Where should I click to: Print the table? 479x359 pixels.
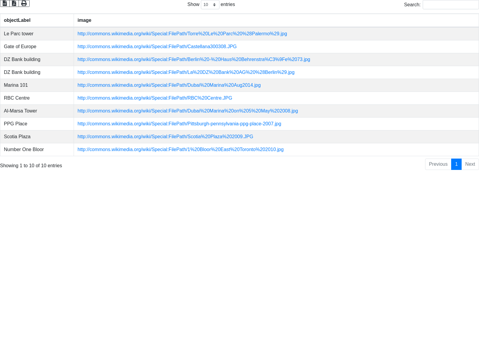coord(24,3)
